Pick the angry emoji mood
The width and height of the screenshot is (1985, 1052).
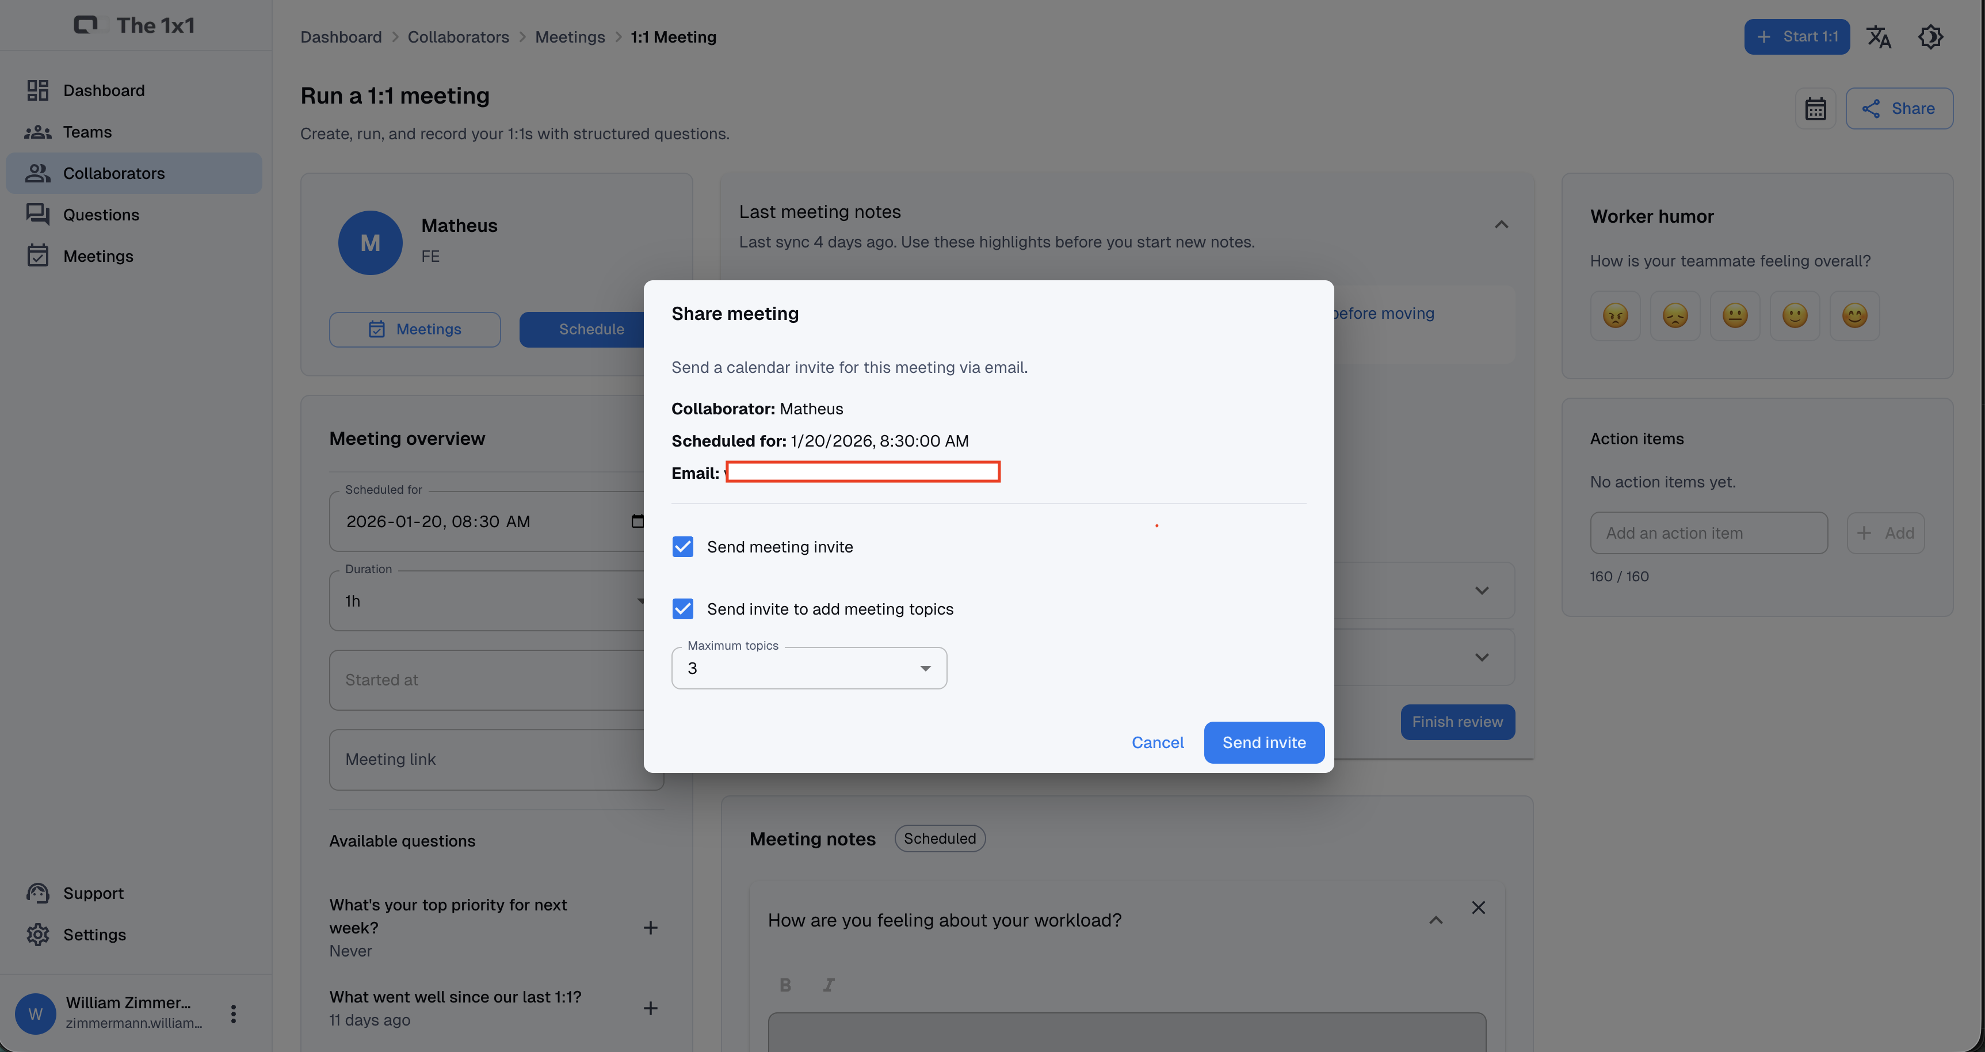[1615, 315]
